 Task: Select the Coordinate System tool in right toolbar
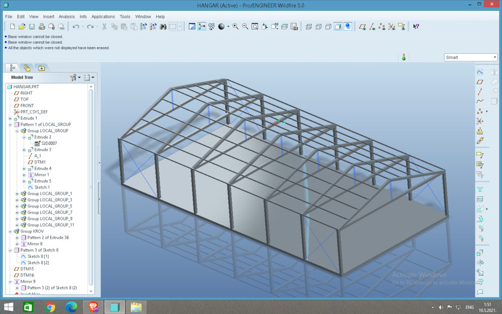[479, 121]
